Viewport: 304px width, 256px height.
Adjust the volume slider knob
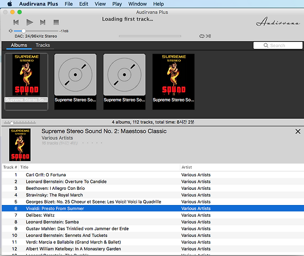[23, 31]
